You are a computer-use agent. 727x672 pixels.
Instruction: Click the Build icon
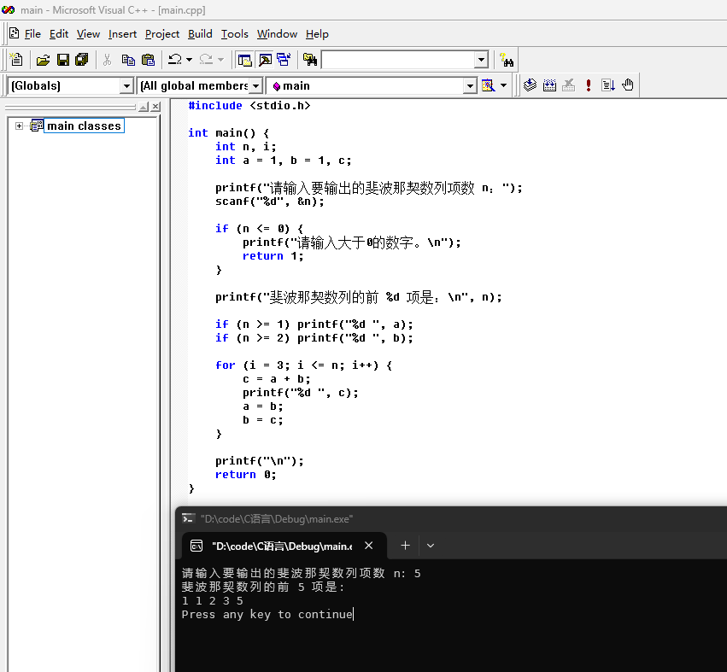click(x=549, y=85)
